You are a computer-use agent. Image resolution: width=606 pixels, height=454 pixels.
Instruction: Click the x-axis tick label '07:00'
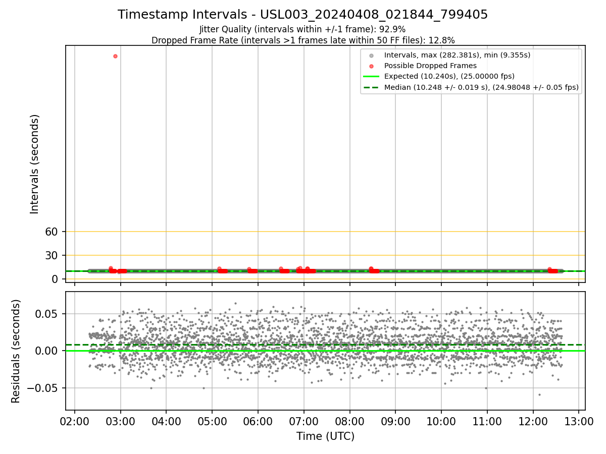pos(304,421)
